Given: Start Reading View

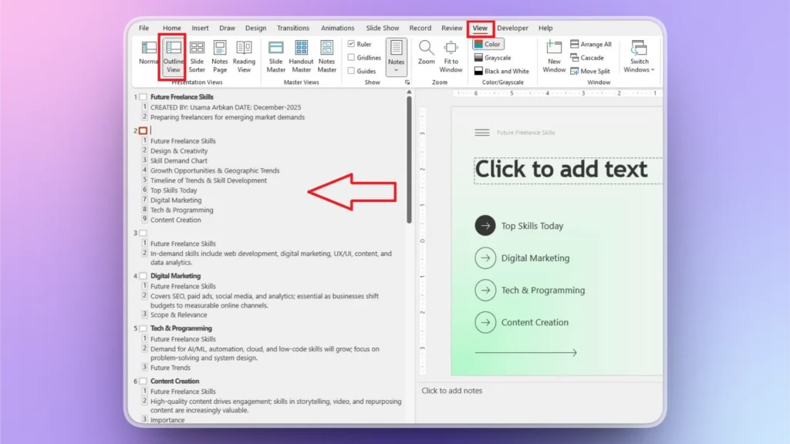Looking at the screenshot, I should point(244,54).
